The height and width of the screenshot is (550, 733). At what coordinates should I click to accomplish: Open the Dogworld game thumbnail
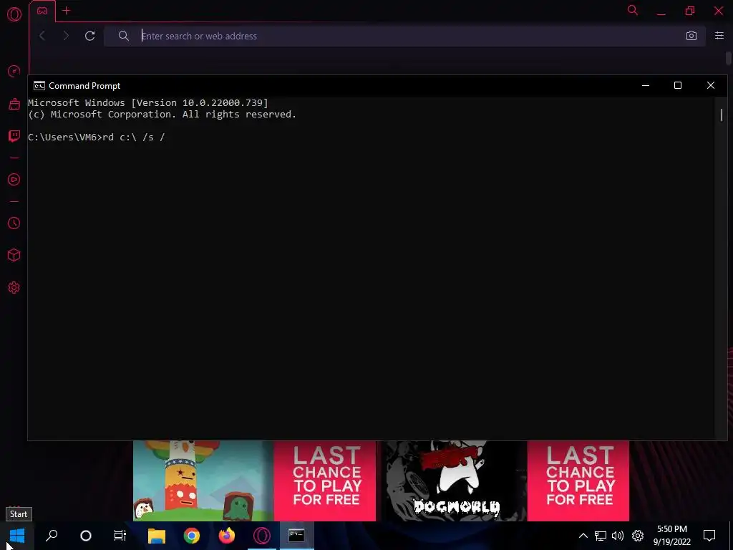pos(454,481)
